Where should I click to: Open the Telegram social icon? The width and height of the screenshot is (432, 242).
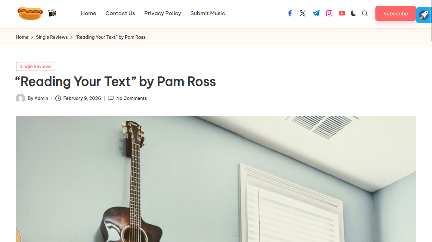coord(316,13)
